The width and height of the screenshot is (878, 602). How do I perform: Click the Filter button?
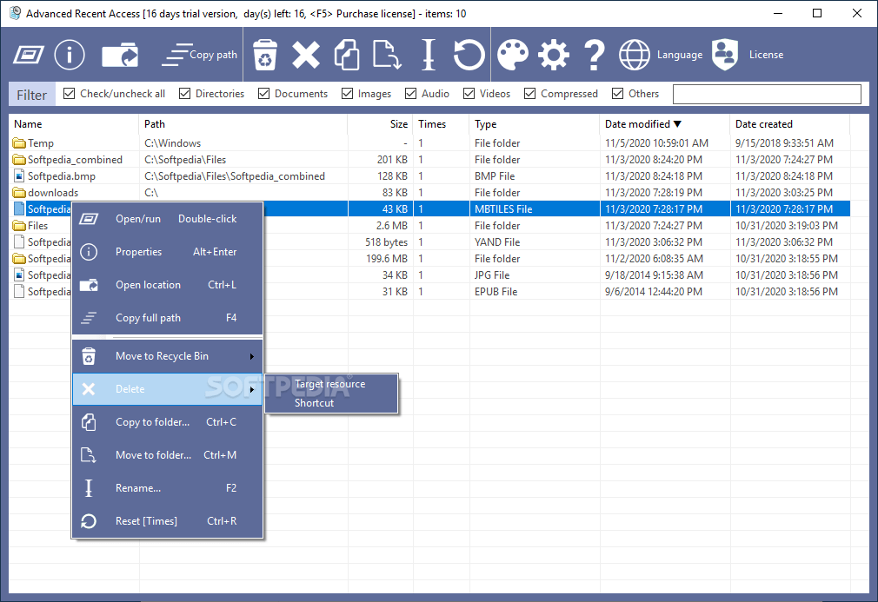32,95
